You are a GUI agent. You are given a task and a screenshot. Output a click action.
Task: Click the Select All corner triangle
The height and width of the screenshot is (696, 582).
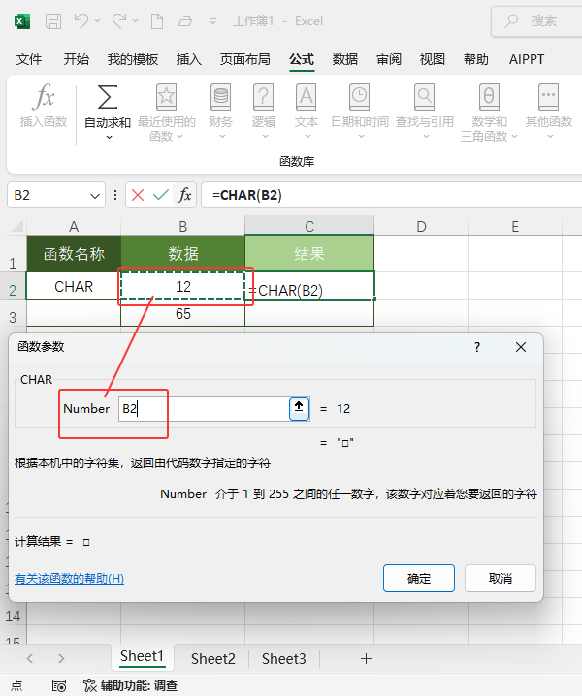coord(16,227)
